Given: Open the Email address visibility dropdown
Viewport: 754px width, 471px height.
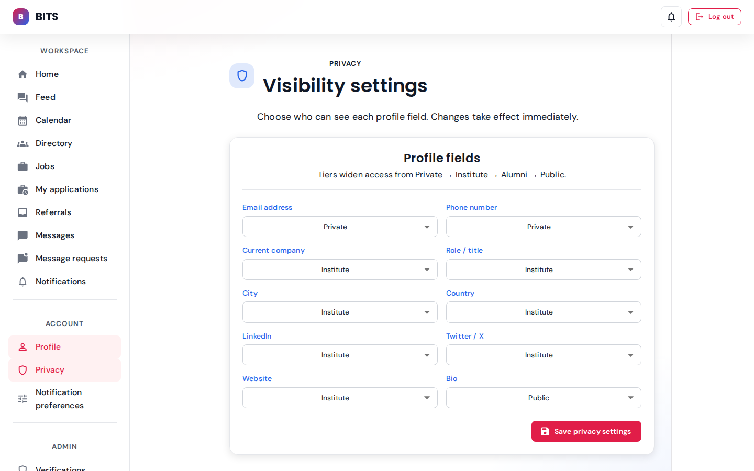Looking at the screenshot, I should [x=340, y=227].
